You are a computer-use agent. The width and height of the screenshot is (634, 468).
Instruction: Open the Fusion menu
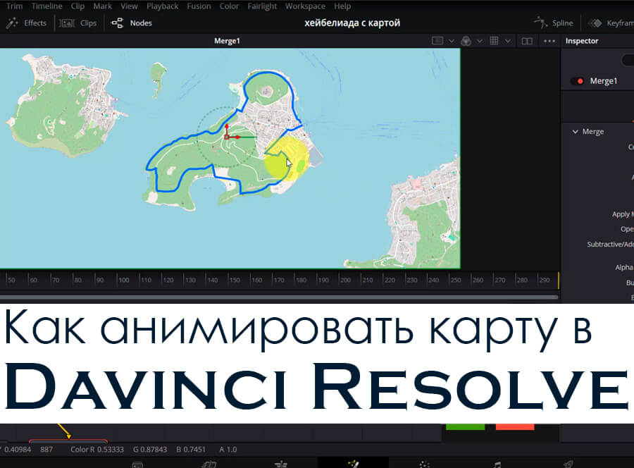coord(199,6)
